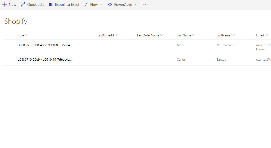
Task: Expand the PowerApps dropdown chevron
Action: point(136,4)
